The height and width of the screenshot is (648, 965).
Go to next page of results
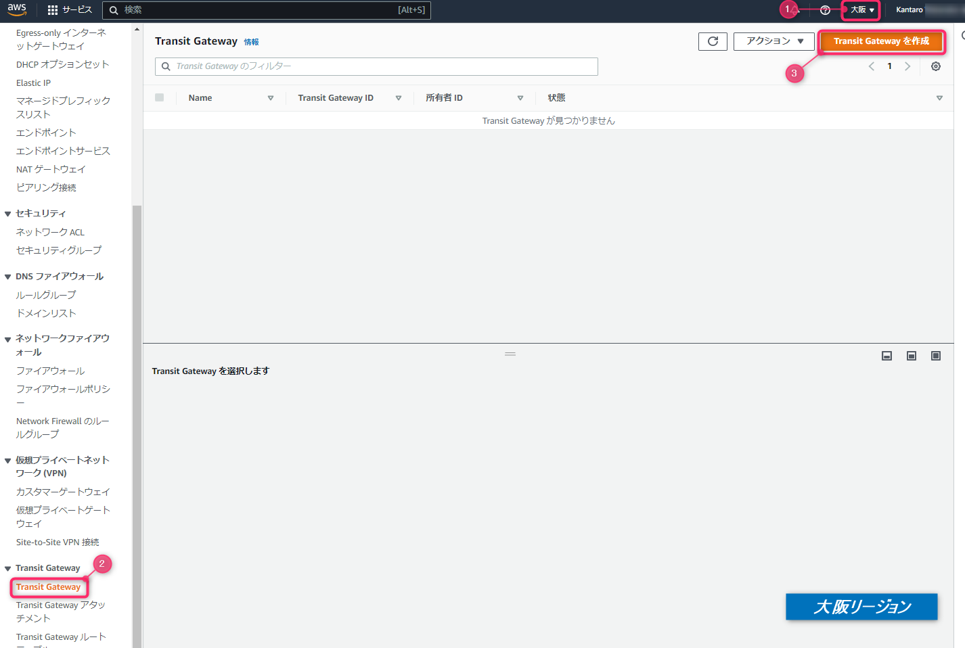pyautogui.click(x=907, y=66)
